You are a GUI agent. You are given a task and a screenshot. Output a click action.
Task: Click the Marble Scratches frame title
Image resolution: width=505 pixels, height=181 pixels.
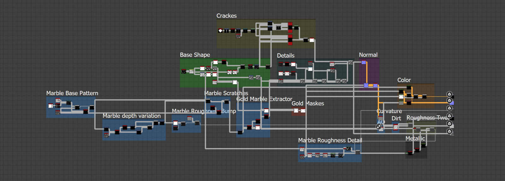[226, 93]
